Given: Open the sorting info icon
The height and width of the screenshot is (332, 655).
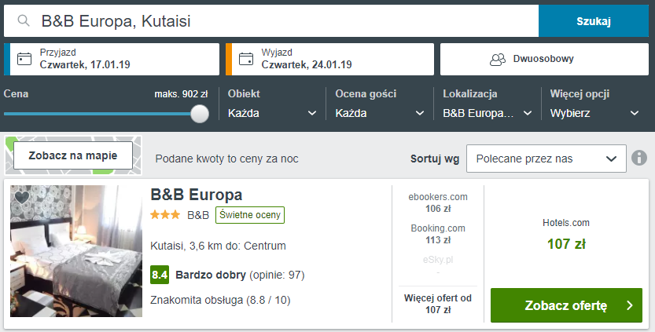Looking at the screenshot, I should click(x=639, y=158).
